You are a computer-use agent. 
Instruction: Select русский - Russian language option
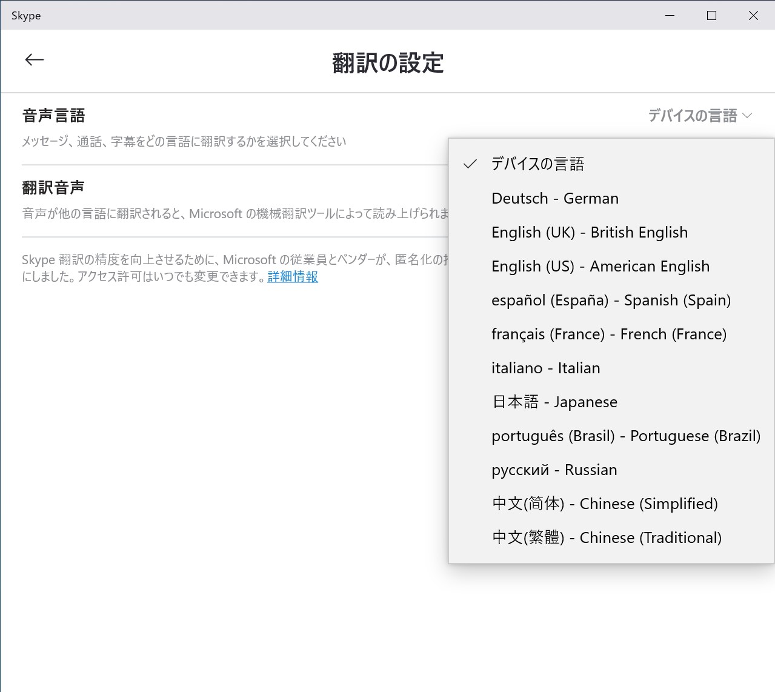click(553, 470)
